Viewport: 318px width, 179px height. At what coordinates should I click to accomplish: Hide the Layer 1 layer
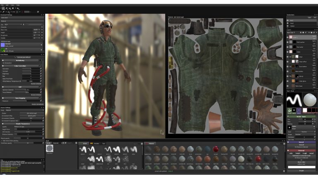click(288, 37)
